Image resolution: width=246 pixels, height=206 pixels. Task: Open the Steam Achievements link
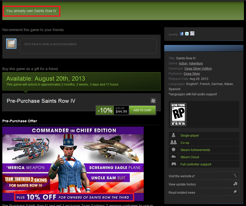pyautogui.click(x=195, y=150)
